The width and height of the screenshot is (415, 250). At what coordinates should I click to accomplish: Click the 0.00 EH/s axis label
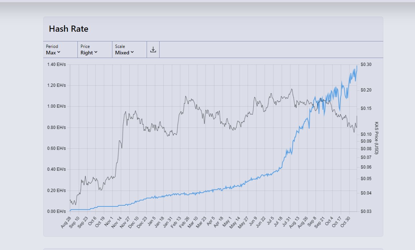[x=57, y=211]
